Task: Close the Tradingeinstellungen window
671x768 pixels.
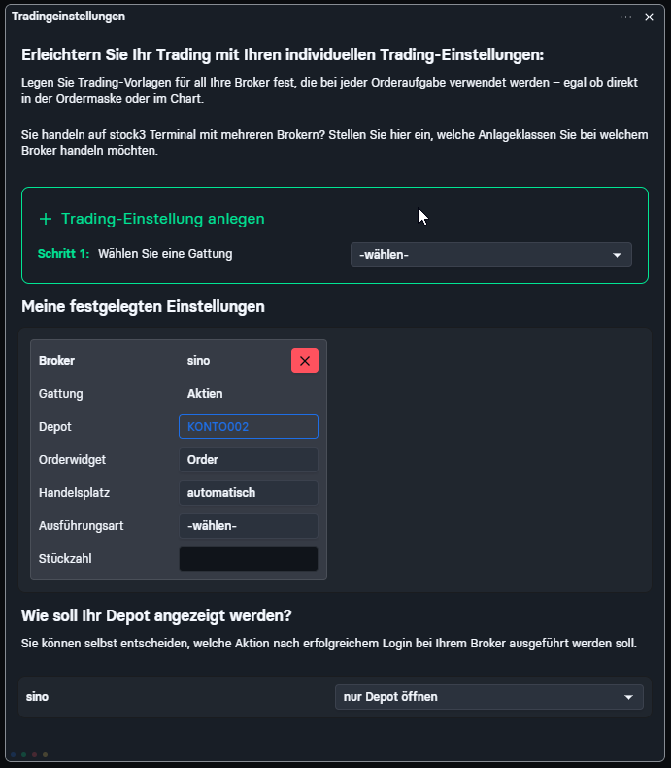Action: point(649,17)
